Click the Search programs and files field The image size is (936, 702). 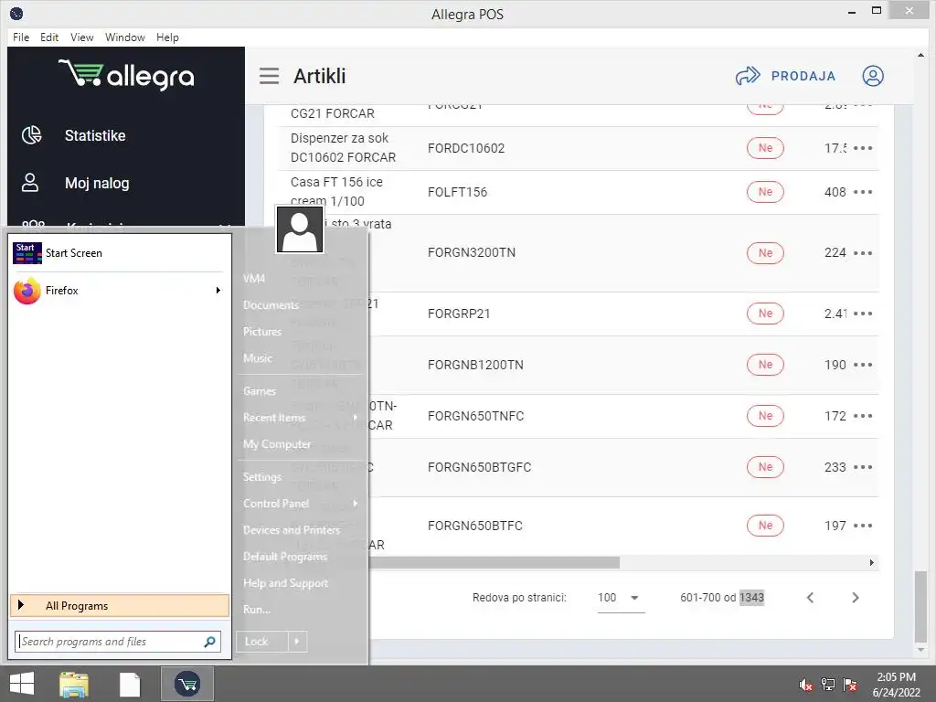118,642
